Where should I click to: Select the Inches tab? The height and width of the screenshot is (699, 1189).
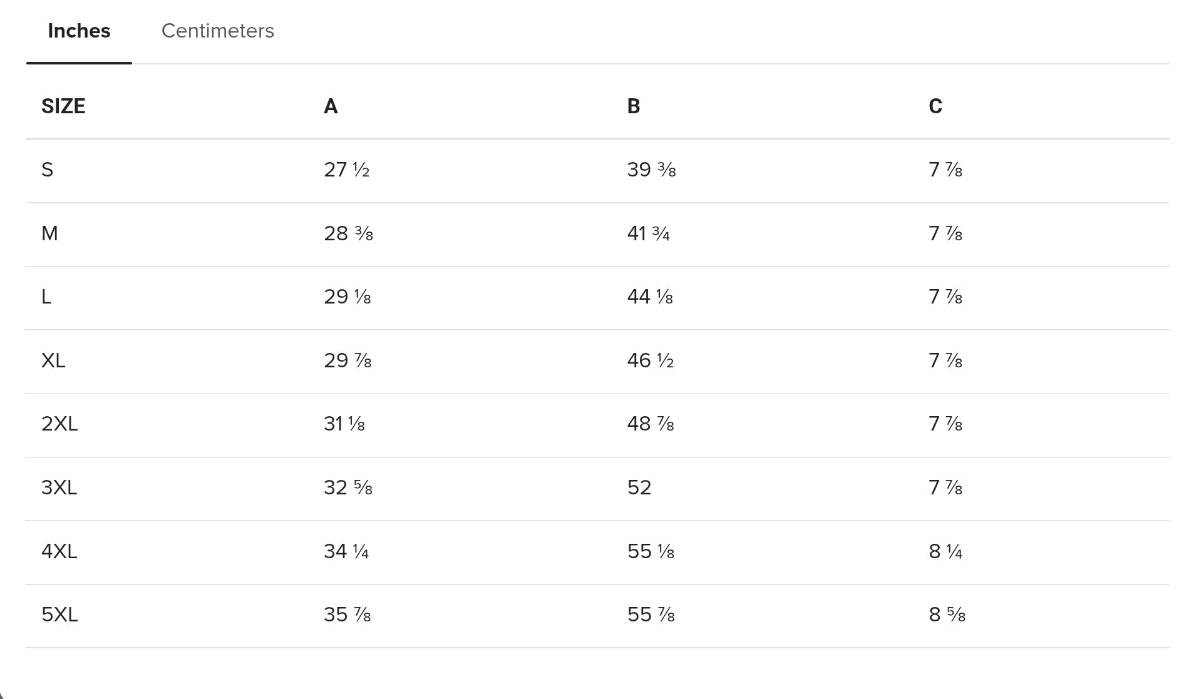79,31
